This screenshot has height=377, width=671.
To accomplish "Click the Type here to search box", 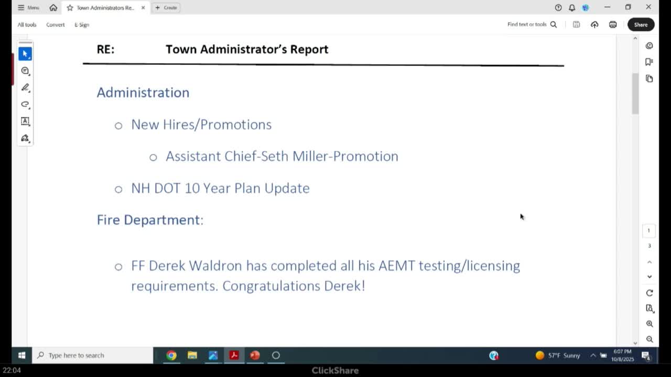I will point(92,355).
